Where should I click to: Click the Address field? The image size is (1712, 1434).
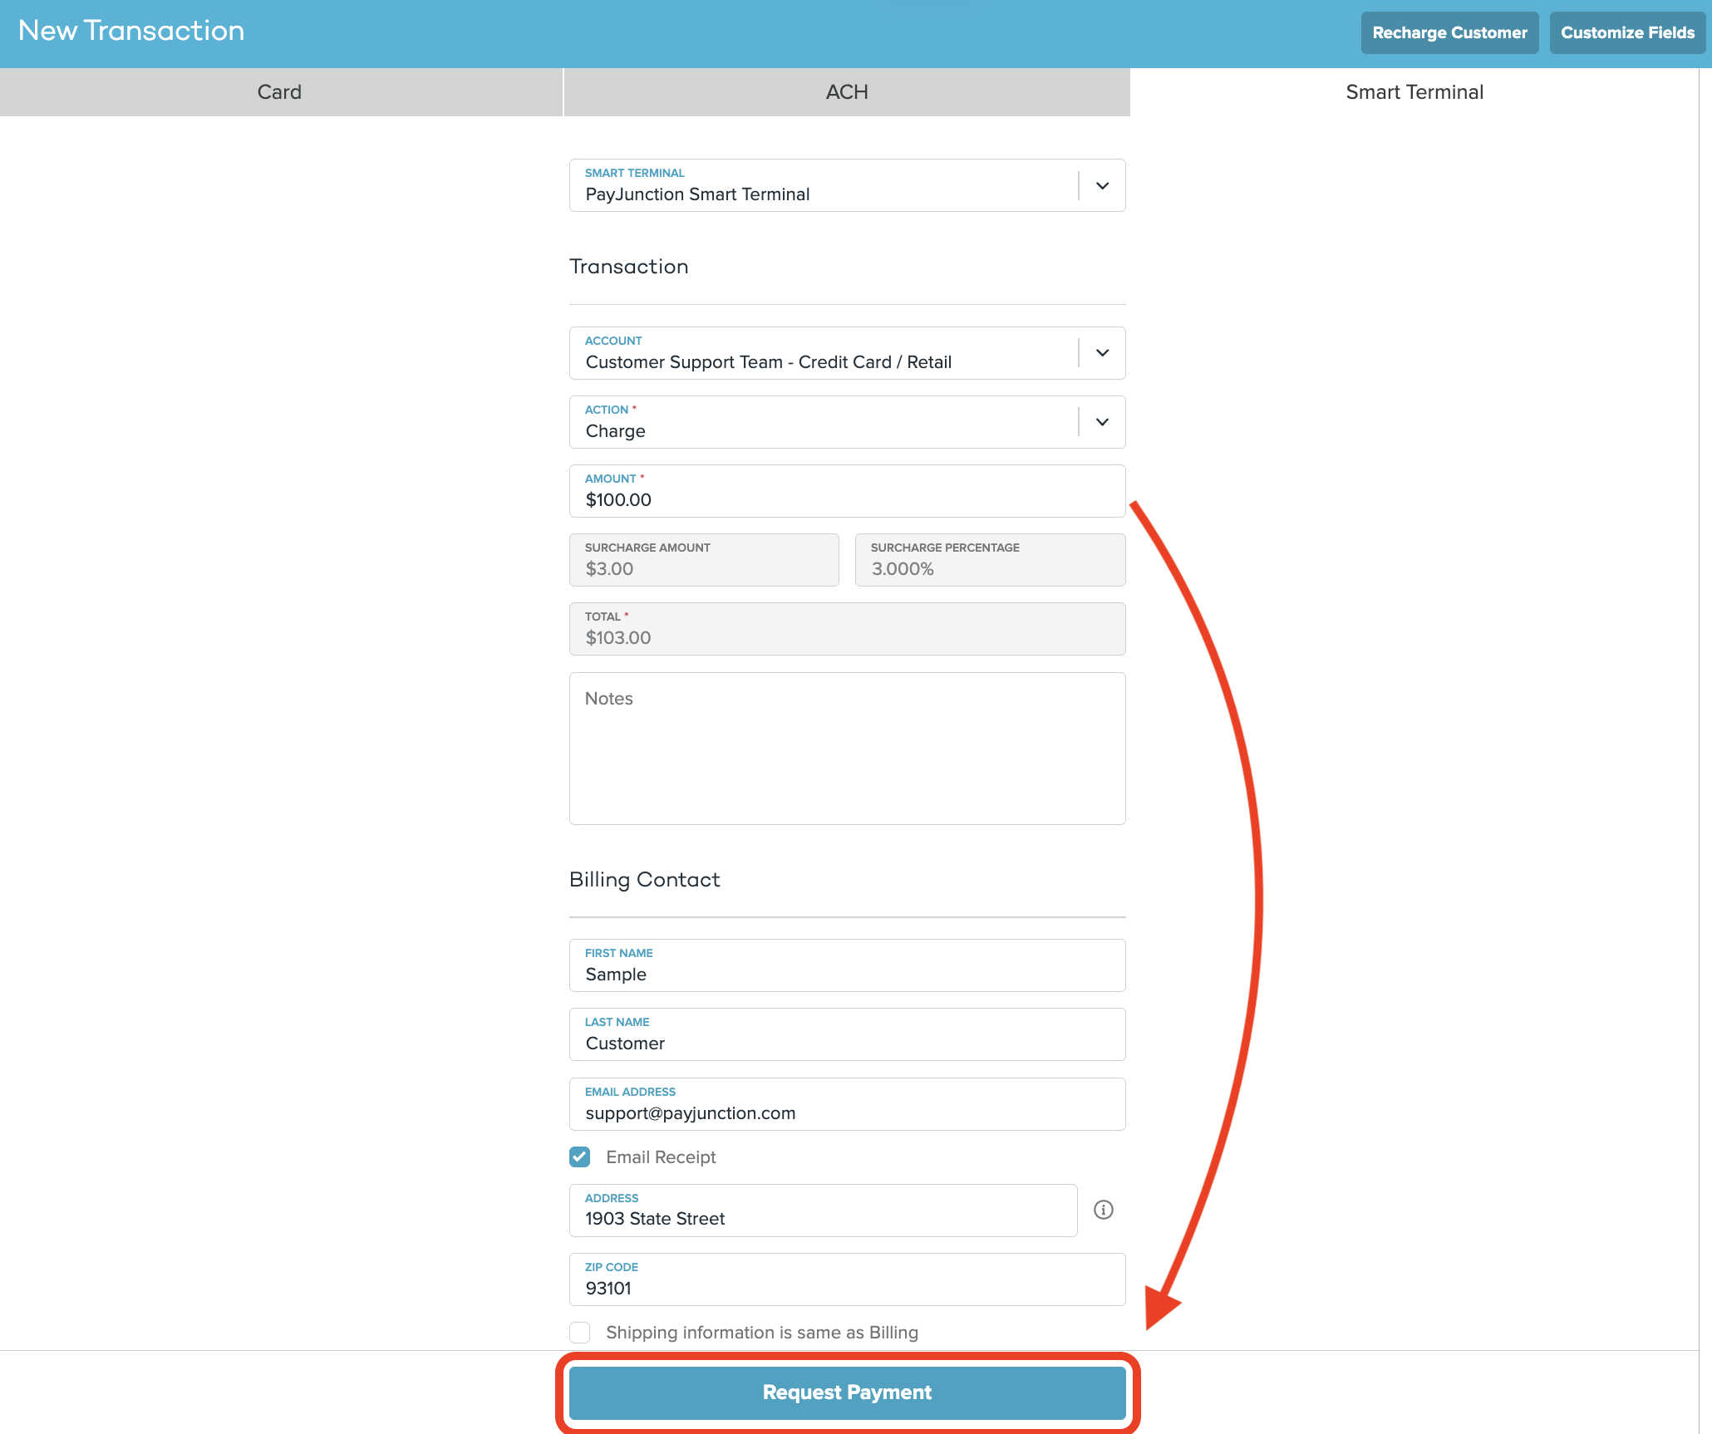click(x=823, y=1211)
